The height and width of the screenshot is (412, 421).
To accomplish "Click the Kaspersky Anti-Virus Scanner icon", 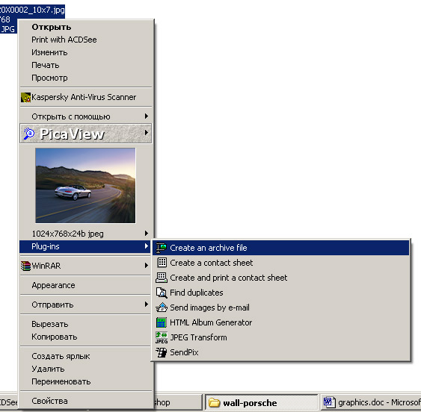I will coord(25,97).
